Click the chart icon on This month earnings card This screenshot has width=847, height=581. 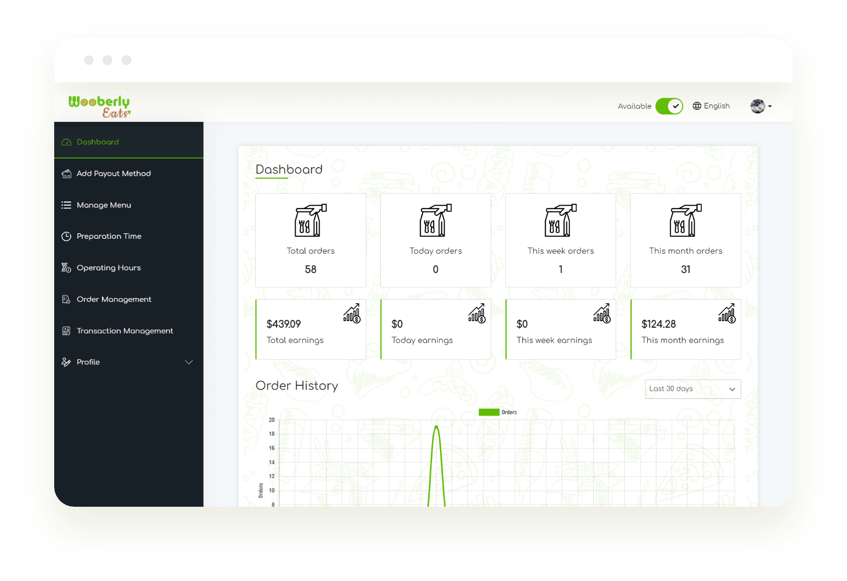tap(727, 313)
